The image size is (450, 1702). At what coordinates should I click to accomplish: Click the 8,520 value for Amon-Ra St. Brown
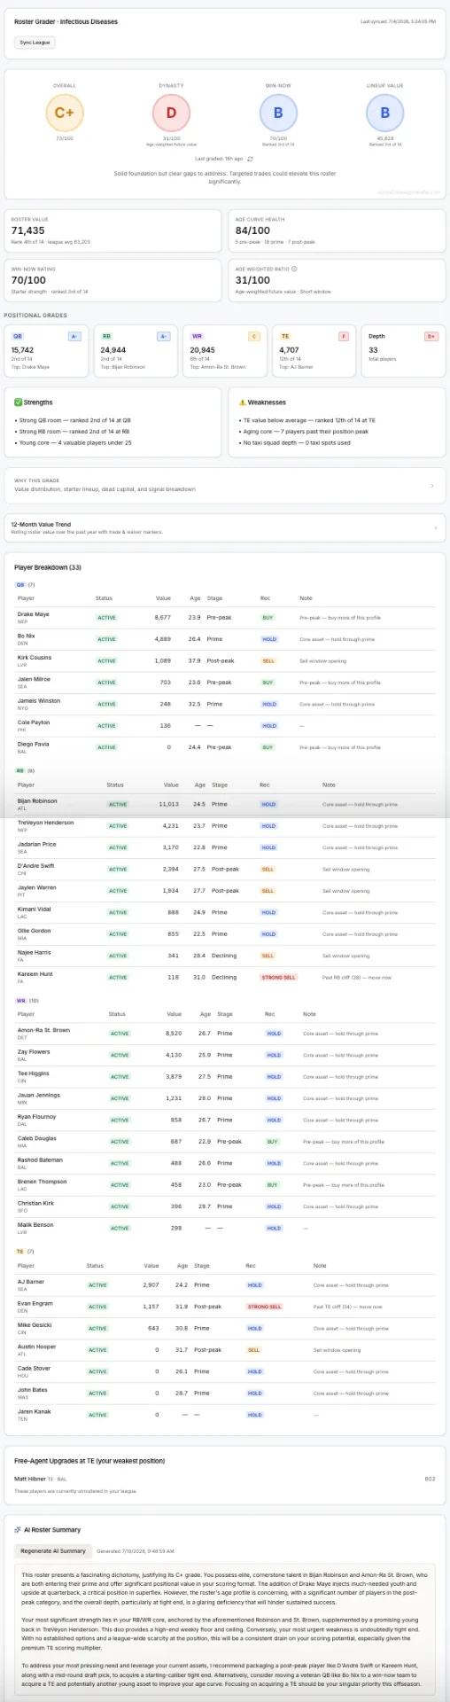(174, 1033)
